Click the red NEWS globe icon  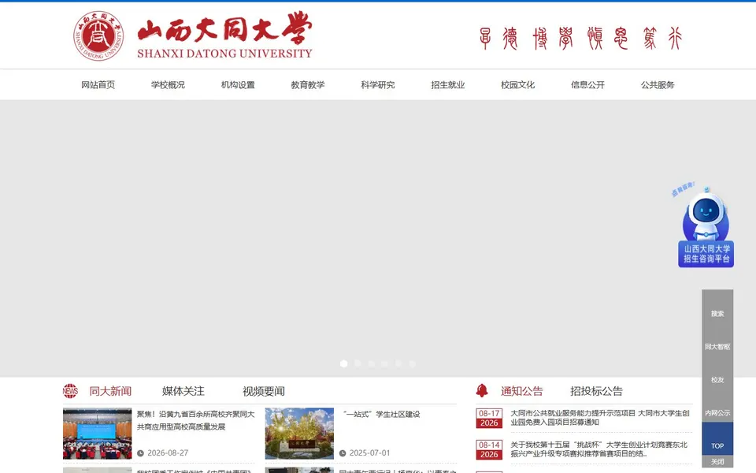point(70,391)
